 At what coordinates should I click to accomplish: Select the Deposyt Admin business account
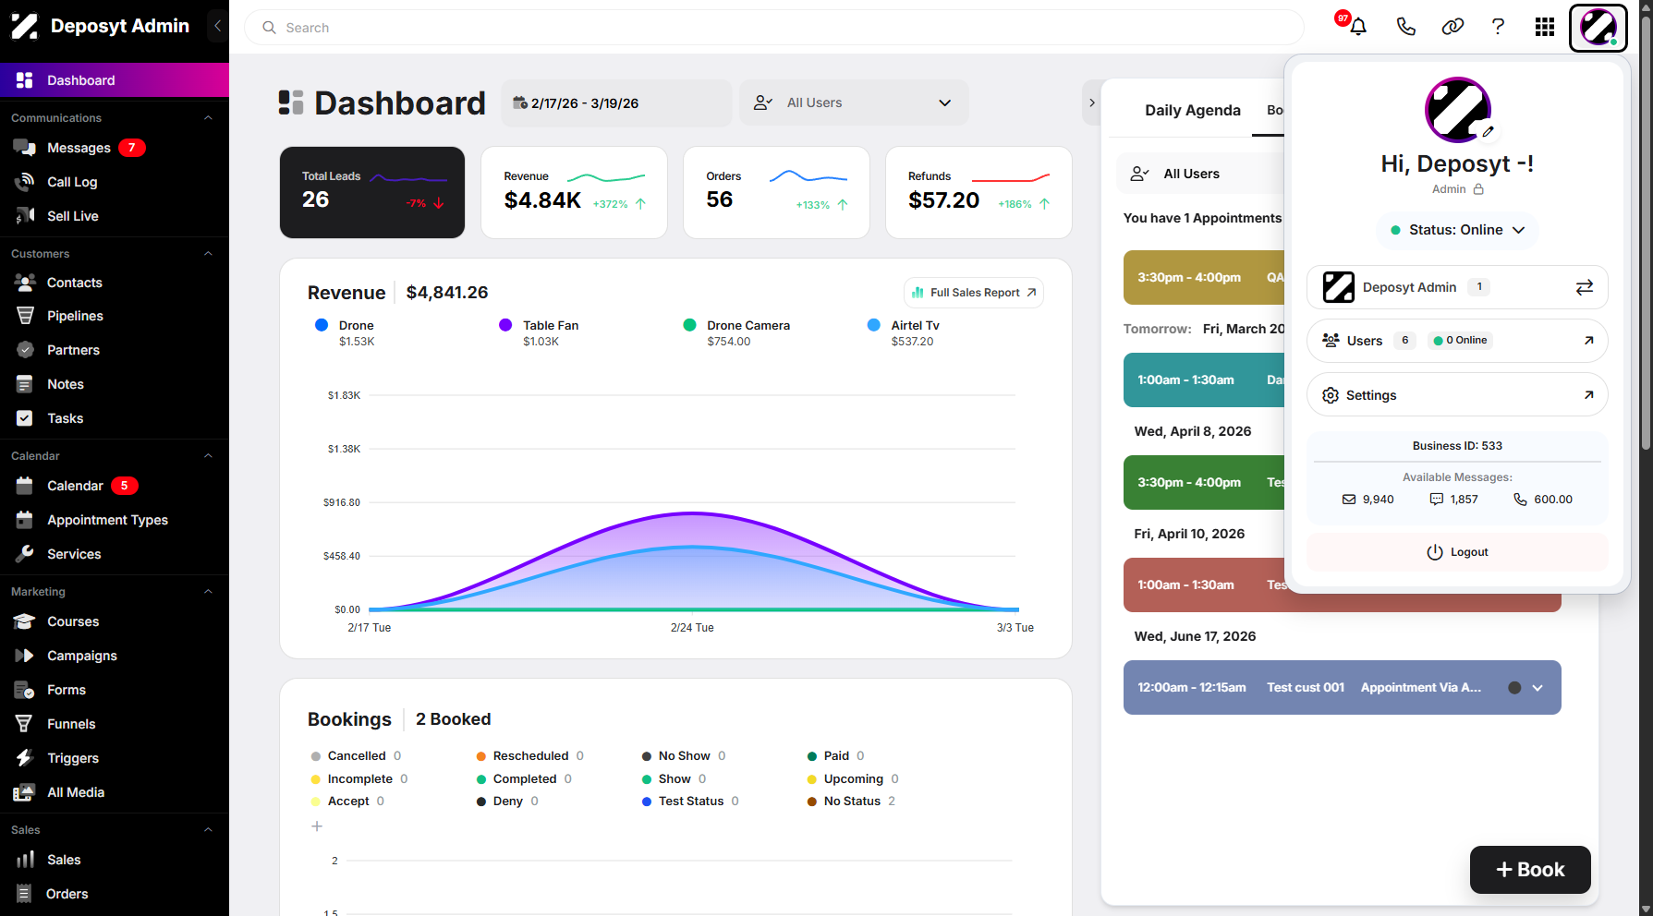coord(1457,287)
